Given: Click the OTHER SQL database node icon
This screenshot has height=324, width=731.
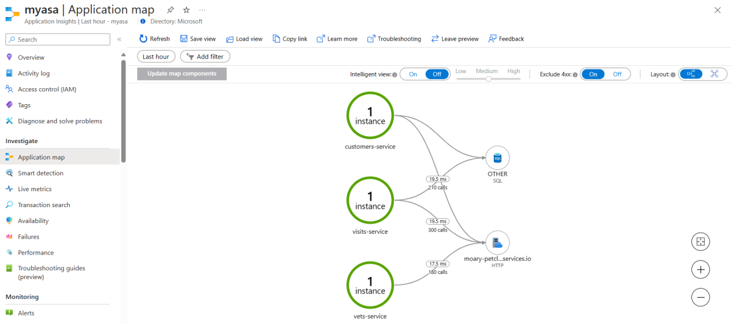Looking at the screenshot, I should click(497, 158).
